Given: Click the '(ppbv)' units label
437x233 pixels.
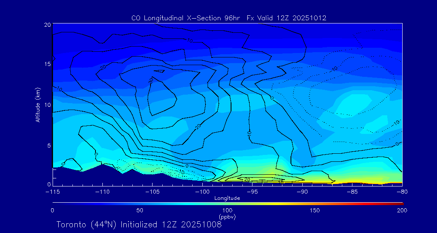Looking at the screenshot, I should tap(227, 217).
